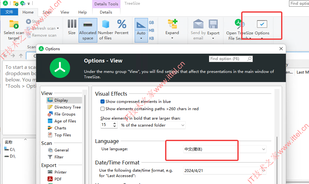Image resolution: width=309 pixels, height=184 pixels.
Task: Click the Expand tree icon
Action: point(172,24)
